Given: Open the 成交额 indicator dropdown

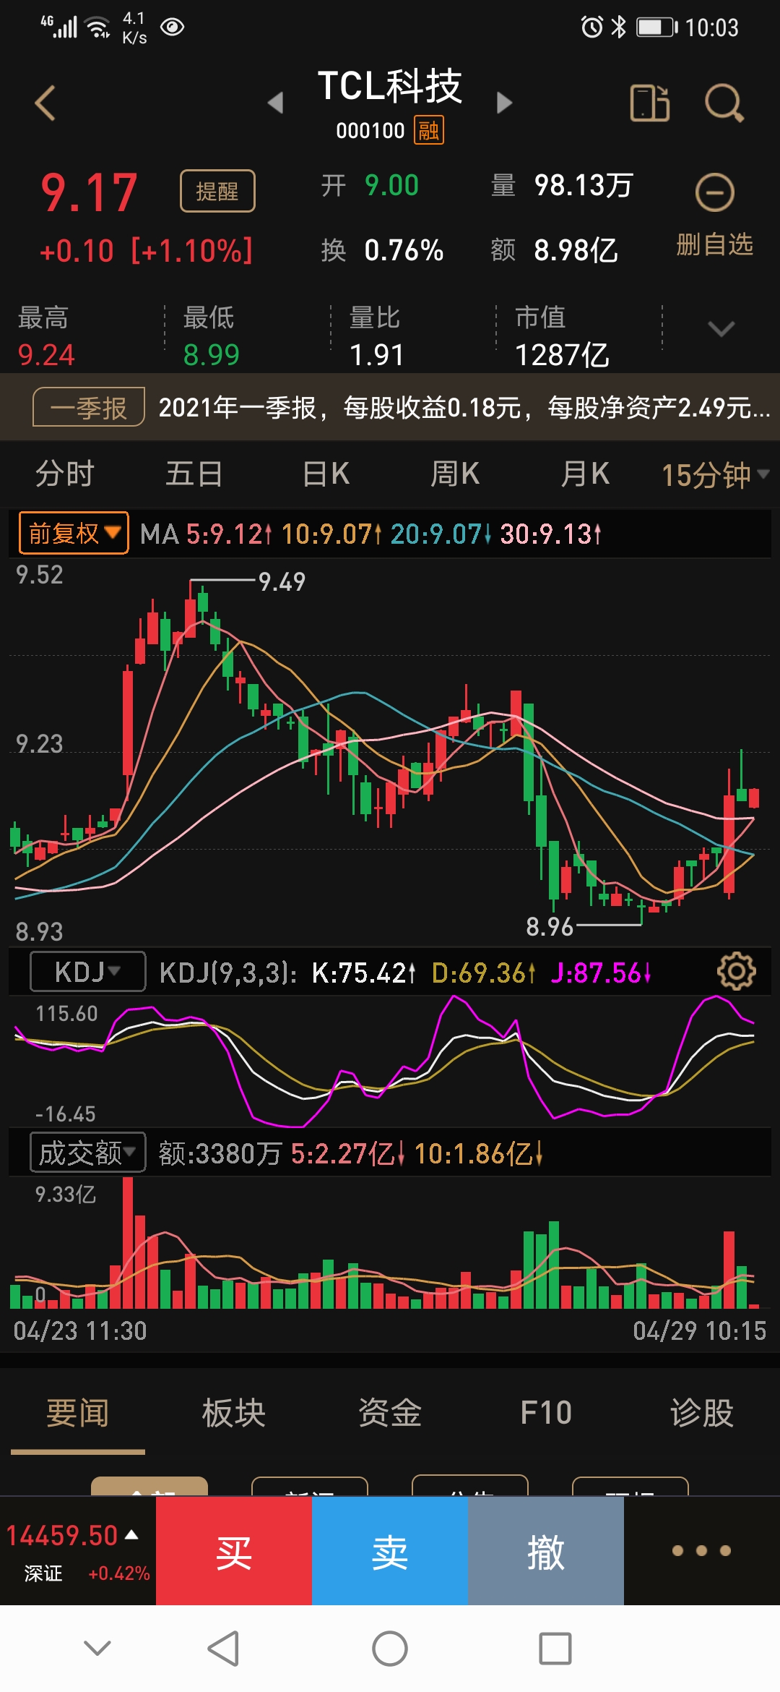Looking at the screenshot, I should (88, 1153).
